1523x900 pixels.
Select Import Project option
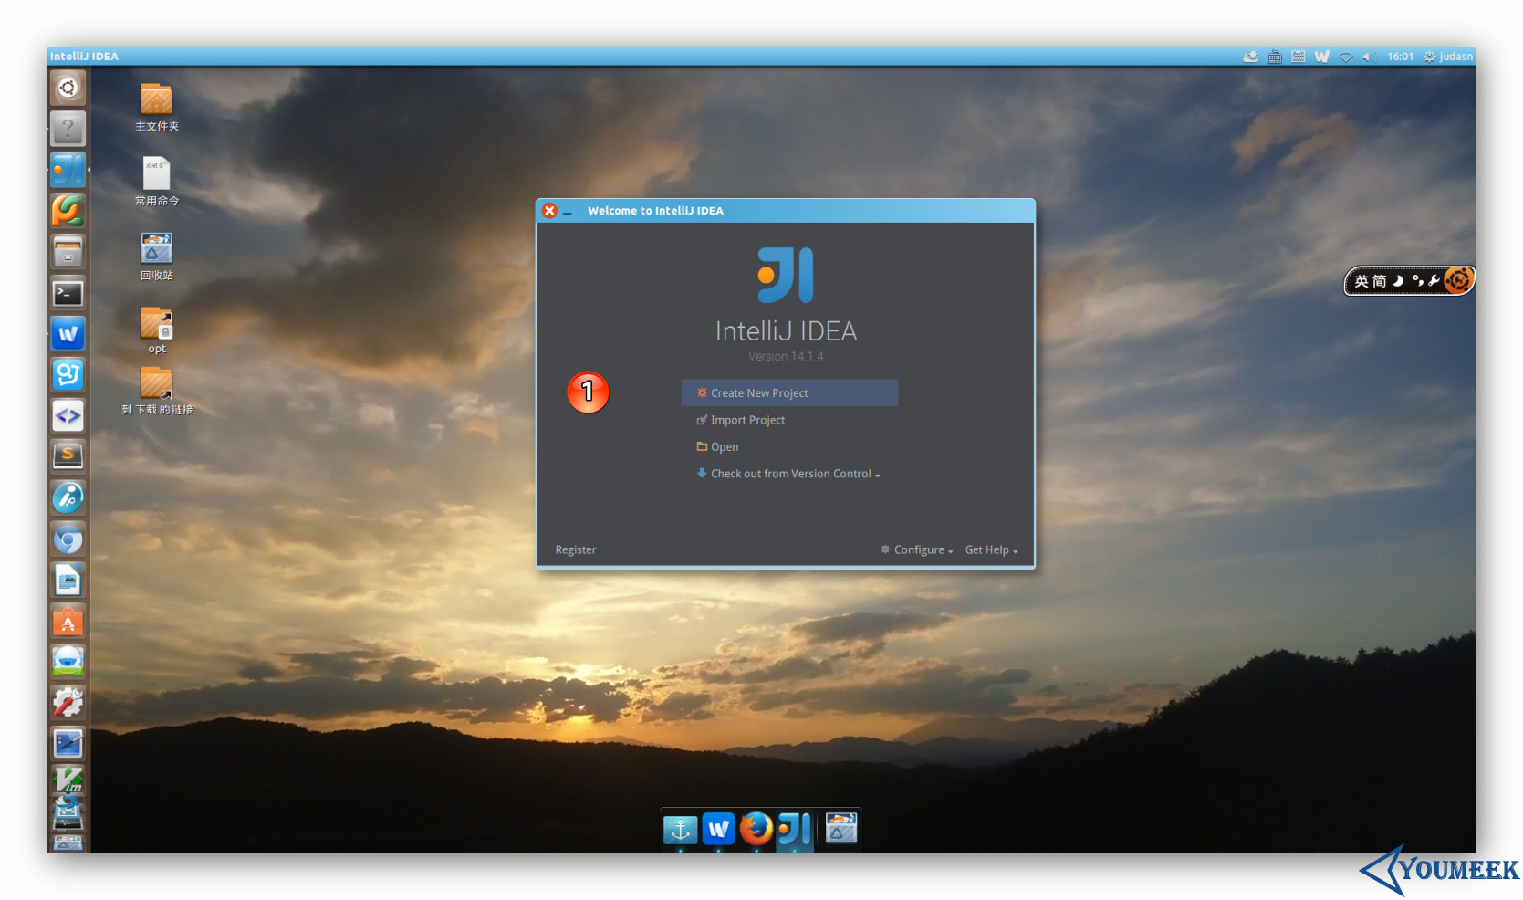pyautogui.click(x=747, y=421)
